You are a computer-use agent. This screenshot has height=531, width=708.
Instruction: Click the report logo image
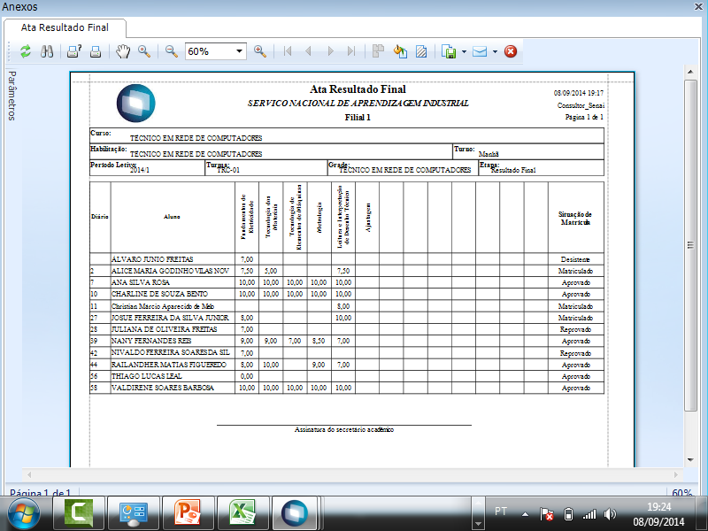(136, 103)
